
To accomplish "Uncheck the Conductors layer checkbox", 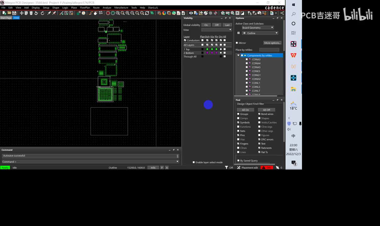I will (185, 40).
